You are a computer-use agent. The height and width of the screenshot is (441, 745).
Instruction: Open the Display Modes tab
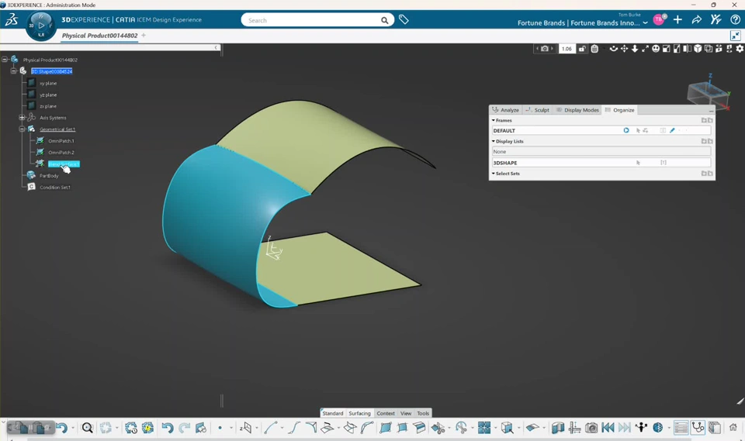pyautogui.click(x=577, y=110)
